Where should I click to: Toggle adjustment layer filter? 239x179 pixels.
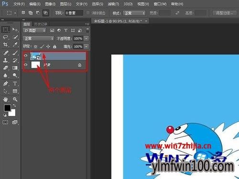coord(59,30)
